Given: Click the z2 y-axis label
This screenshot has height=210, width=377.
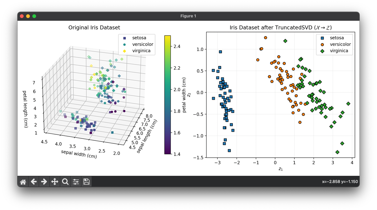Looking at the screenshot, I should coord(189,95).
